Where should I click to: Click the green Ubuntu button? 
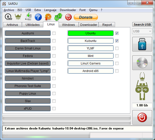coord(91,33)
